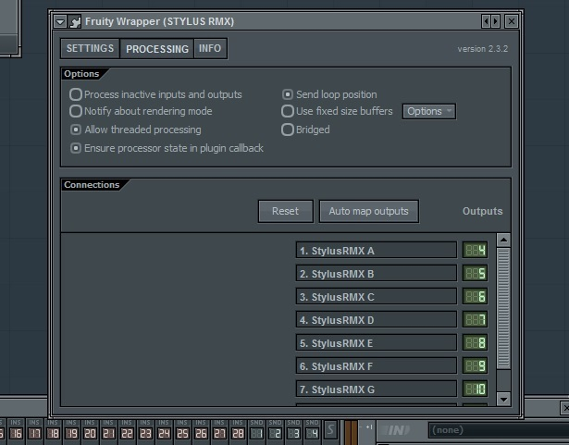Screen dimensions: 569x445
Task: Select mixer insert track 23
Action: click(x=145, y=431)
